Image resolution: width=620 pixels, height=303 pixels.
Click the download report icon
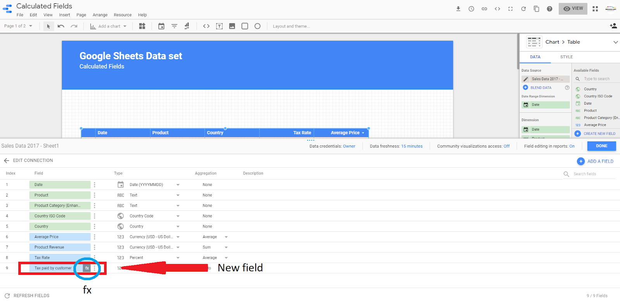(458, 9)
